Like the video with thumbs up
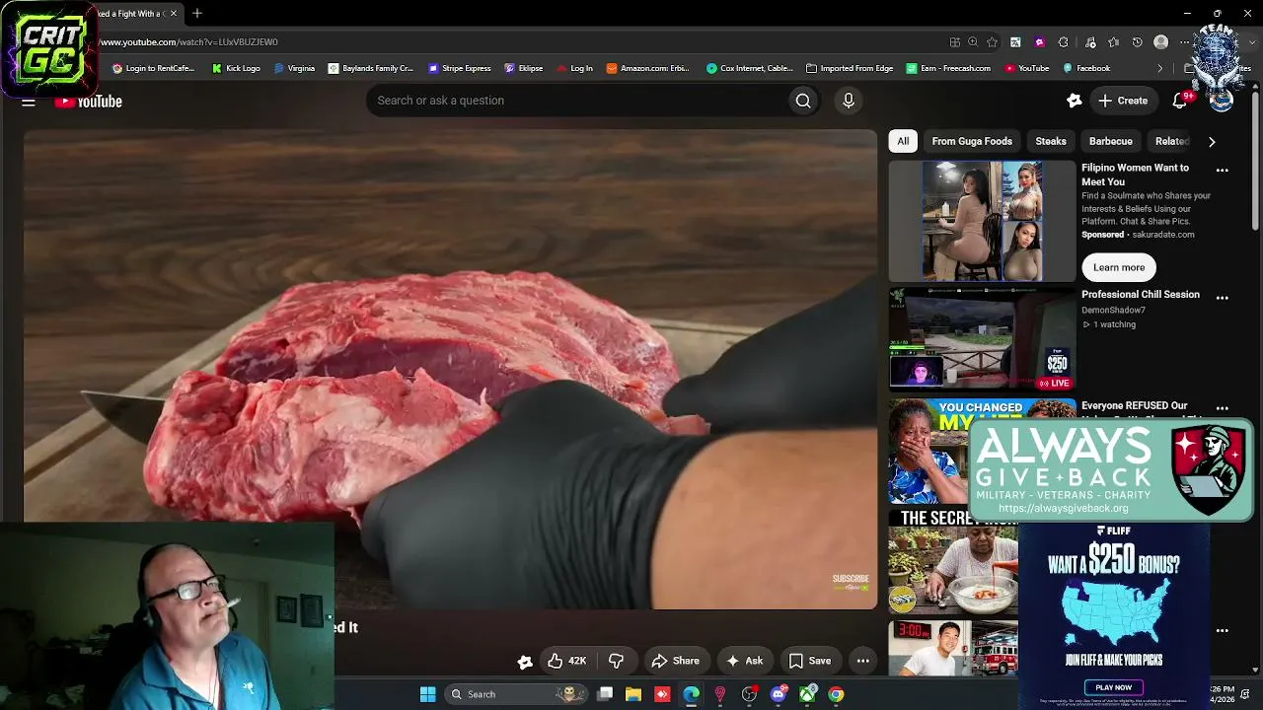 click(567, 661)
